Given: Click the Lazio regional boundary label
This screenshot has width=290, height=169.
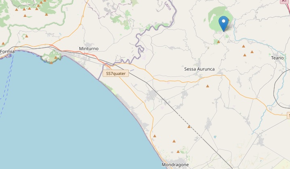Looking at the screenshot, I should coord(168,6).
